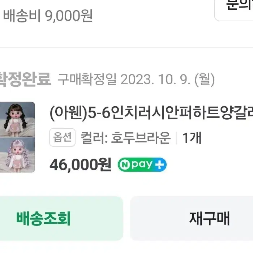Open the dark-haired doll product image

coord(17,119)
